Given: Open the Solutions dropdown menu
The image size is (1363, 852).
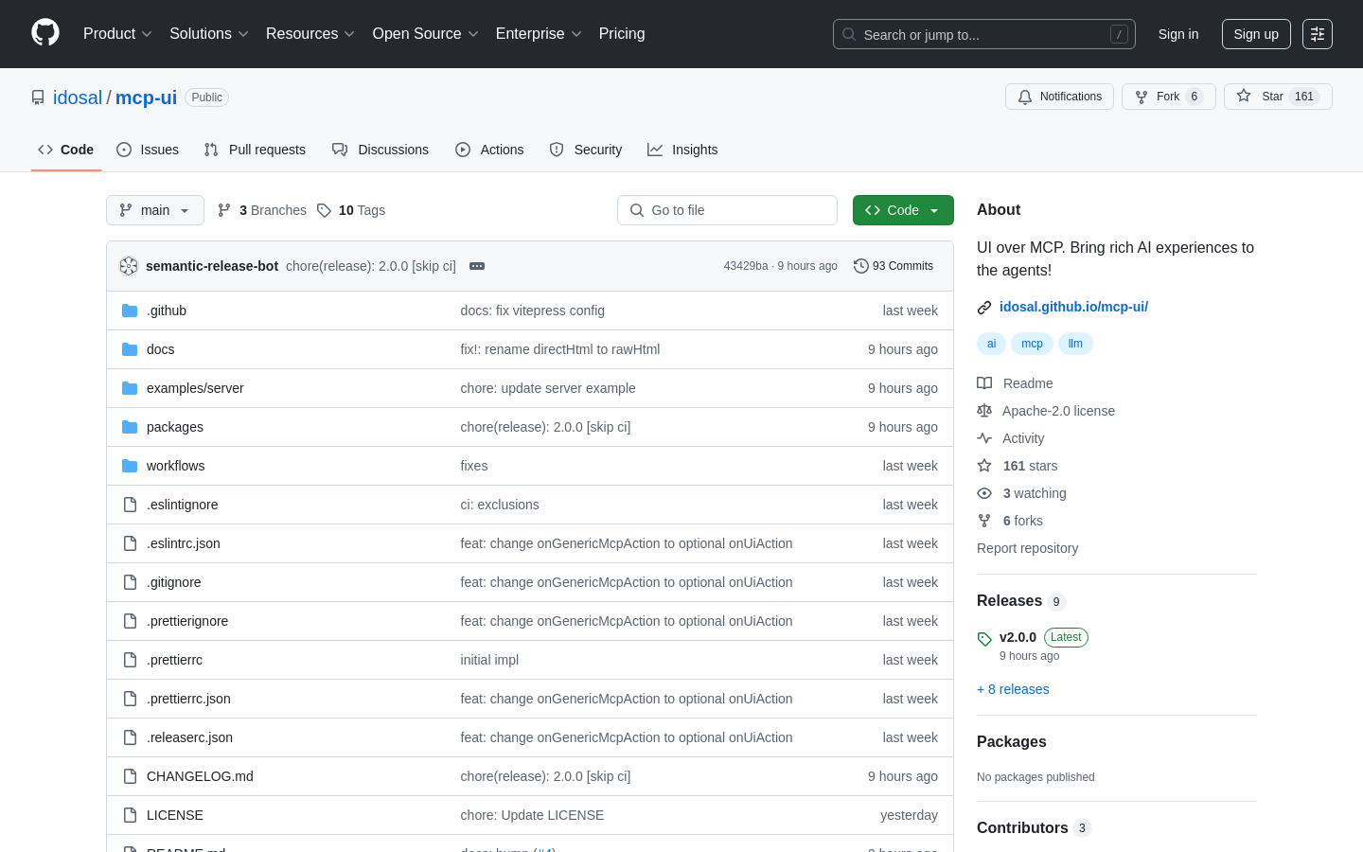Looking at the screenshot, I should pyautogui.click(x=209, y=34).
